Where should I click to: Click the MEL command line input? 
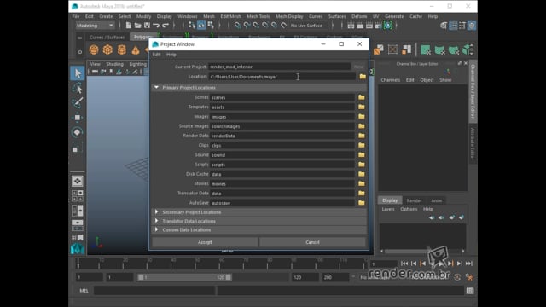(x=154, y=290)
